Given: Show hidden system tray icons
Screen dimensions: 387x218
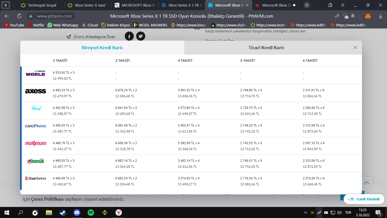Looking at the screenshot, I should [x=306, y=212].
